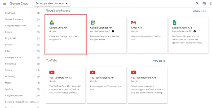The image size is (212, 108).
Task: Click help icon beside Sheets' Google Enterprise API
Action: (195, 31)
